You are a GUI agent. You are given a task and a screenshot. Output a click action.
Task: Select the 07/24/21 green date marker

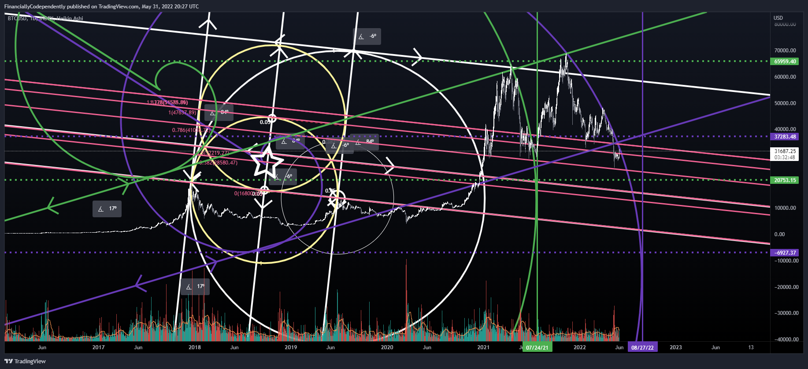[x=537, y=347]
